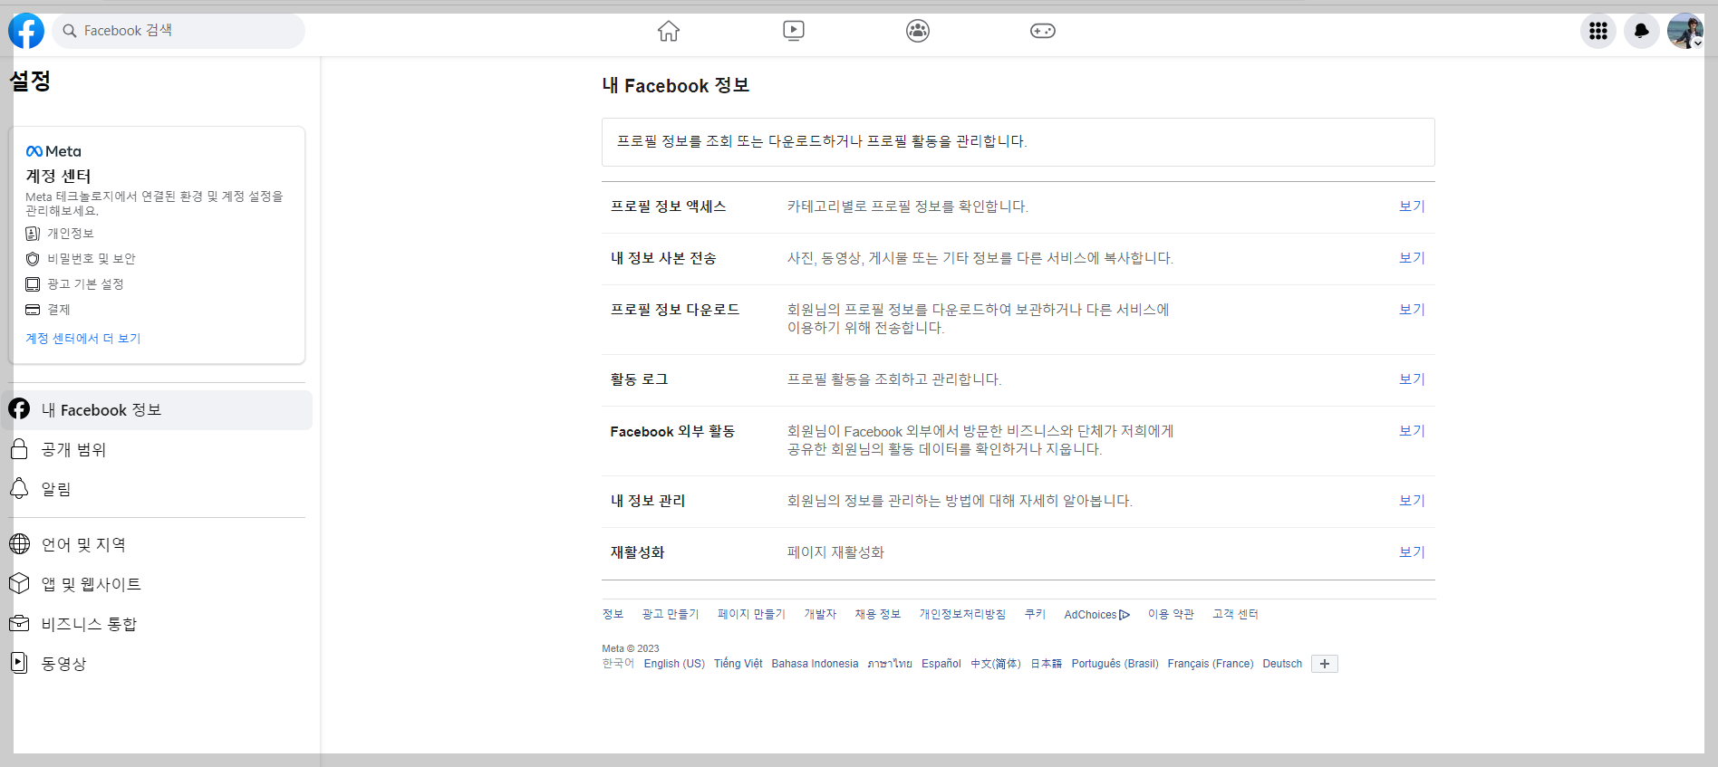The image size is (1718, 767).
Task: Open the profile picture account menu
Action: click(x=1685, y=31)
